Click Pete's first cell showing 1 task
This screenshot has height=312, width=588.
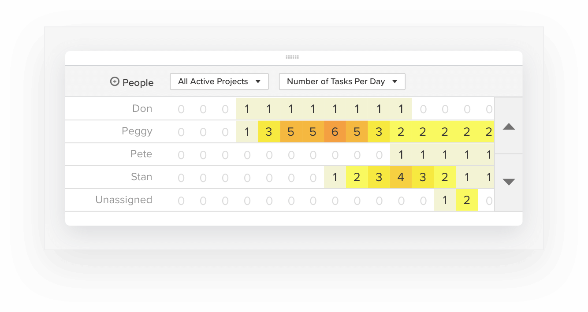click(401, 155)
